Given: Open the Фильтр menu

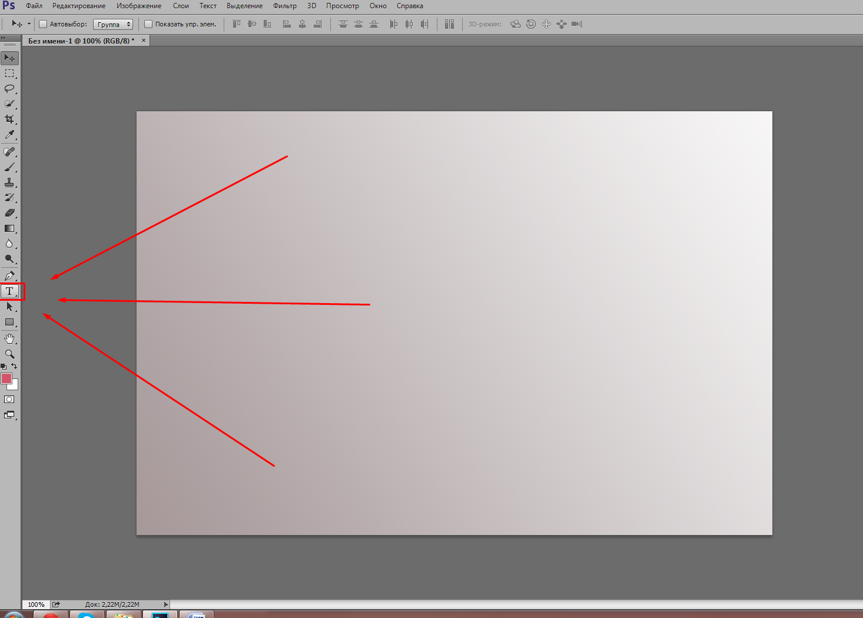Looking at the screenshot, I should point(285,6).
